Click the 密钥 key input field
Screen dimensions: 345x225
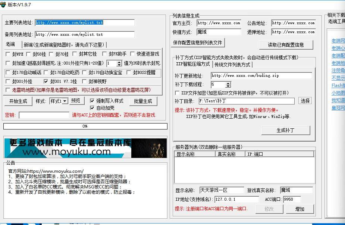coord(44,115)
